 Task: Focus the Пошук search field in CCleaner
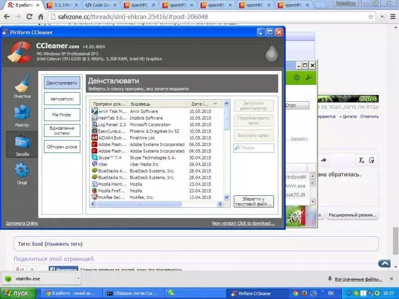click(x=254, y=148)
